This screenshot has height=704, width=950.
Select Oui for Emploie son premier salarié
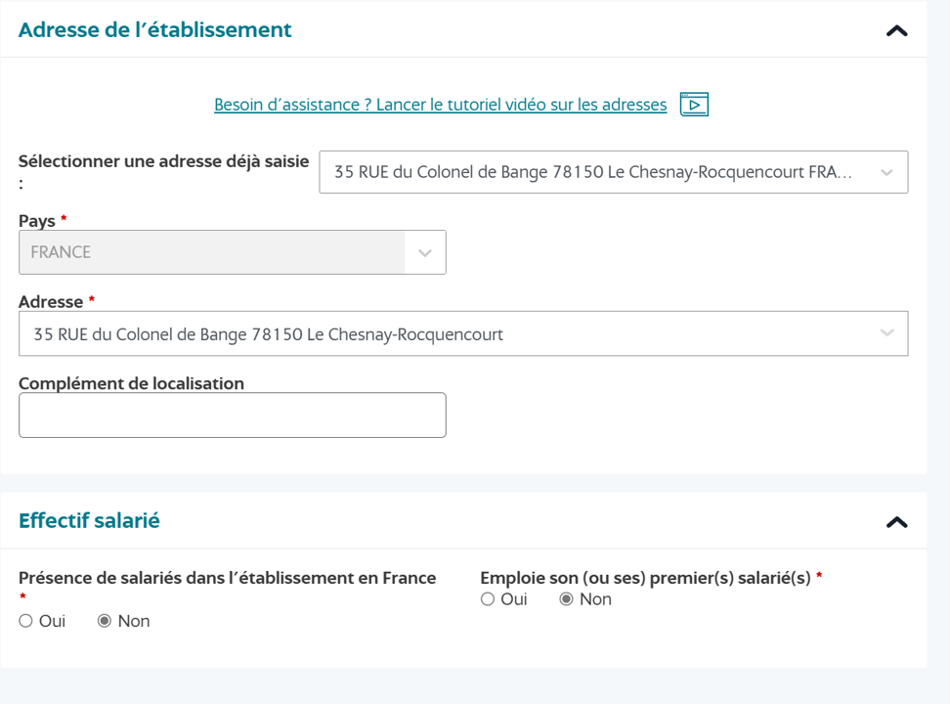click(488, 599)
